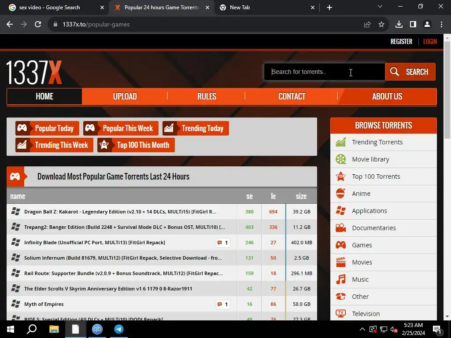Click size 39.2 GB cell
Image resolution: width=451 pixels, height=338 pixels.
pos(301,212)
